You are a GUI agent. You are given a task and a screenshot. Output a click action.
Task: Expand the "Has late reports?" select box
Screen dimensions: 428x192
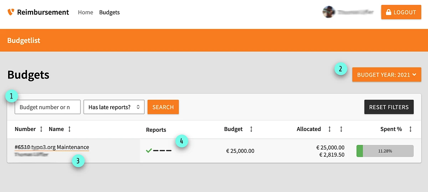[114, 107]
